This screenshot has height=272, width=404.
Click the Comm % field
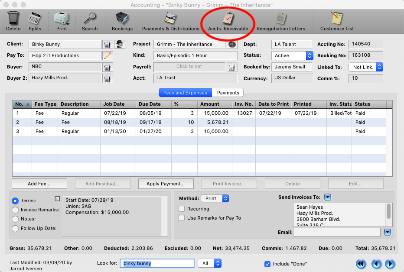[x=365, y=78]
